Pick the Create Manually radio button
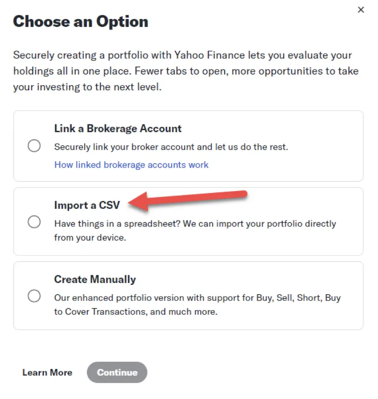The height and width of the screenshot is (399, 378). (34, 296)
